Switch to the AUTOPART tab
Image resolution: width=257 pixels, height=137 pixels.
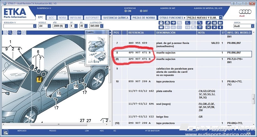click(x=92, y=18)
